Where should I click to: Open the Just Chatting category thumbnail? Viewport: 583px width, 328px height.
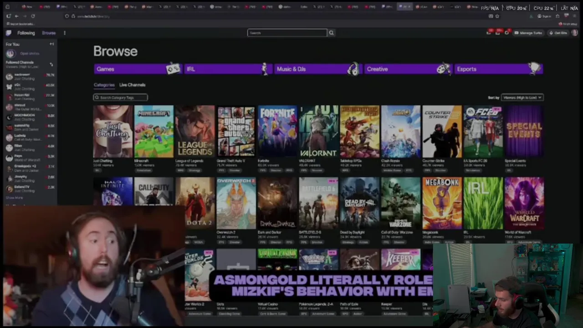pos(113,132)
